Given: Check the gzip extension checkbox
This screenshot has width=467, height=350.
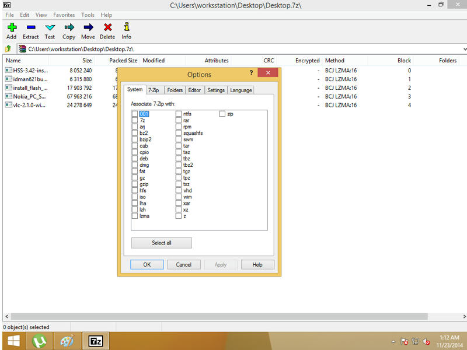Looking at the screenshot, I should tap(135, 184).
